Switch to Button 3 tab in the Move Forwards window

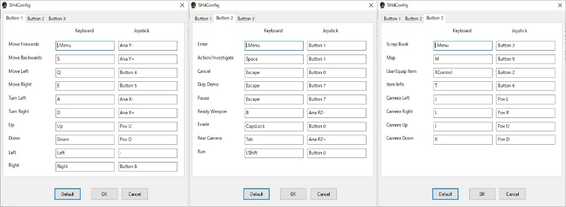click(x=57, y=19)
